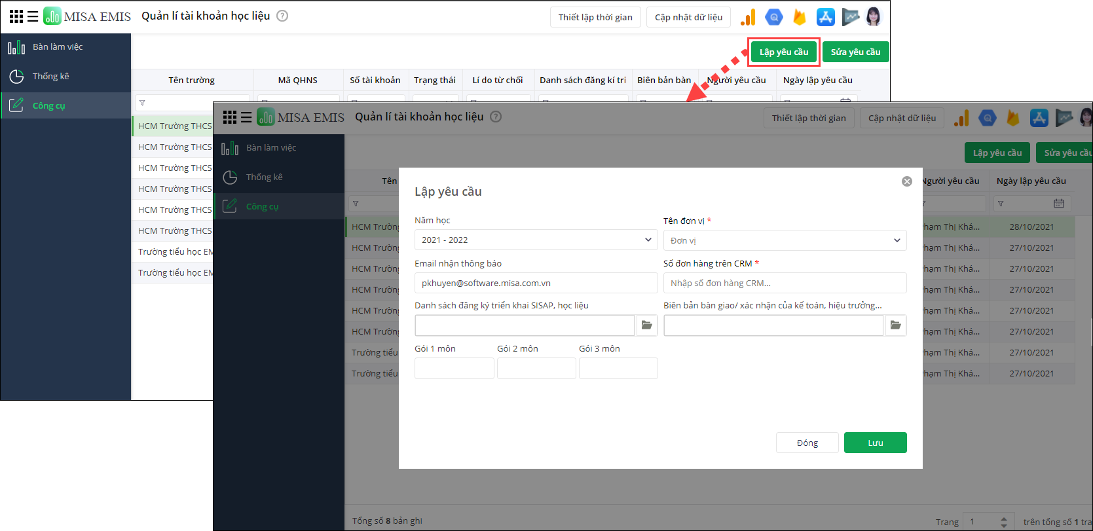Open the Firebase icon in the front window header
The image size is (1093, 531).
click(x=1013, y=118)
